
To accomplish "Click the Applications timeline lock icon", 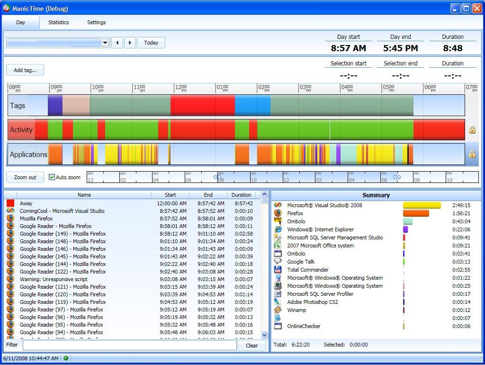I will click(472, 154).
